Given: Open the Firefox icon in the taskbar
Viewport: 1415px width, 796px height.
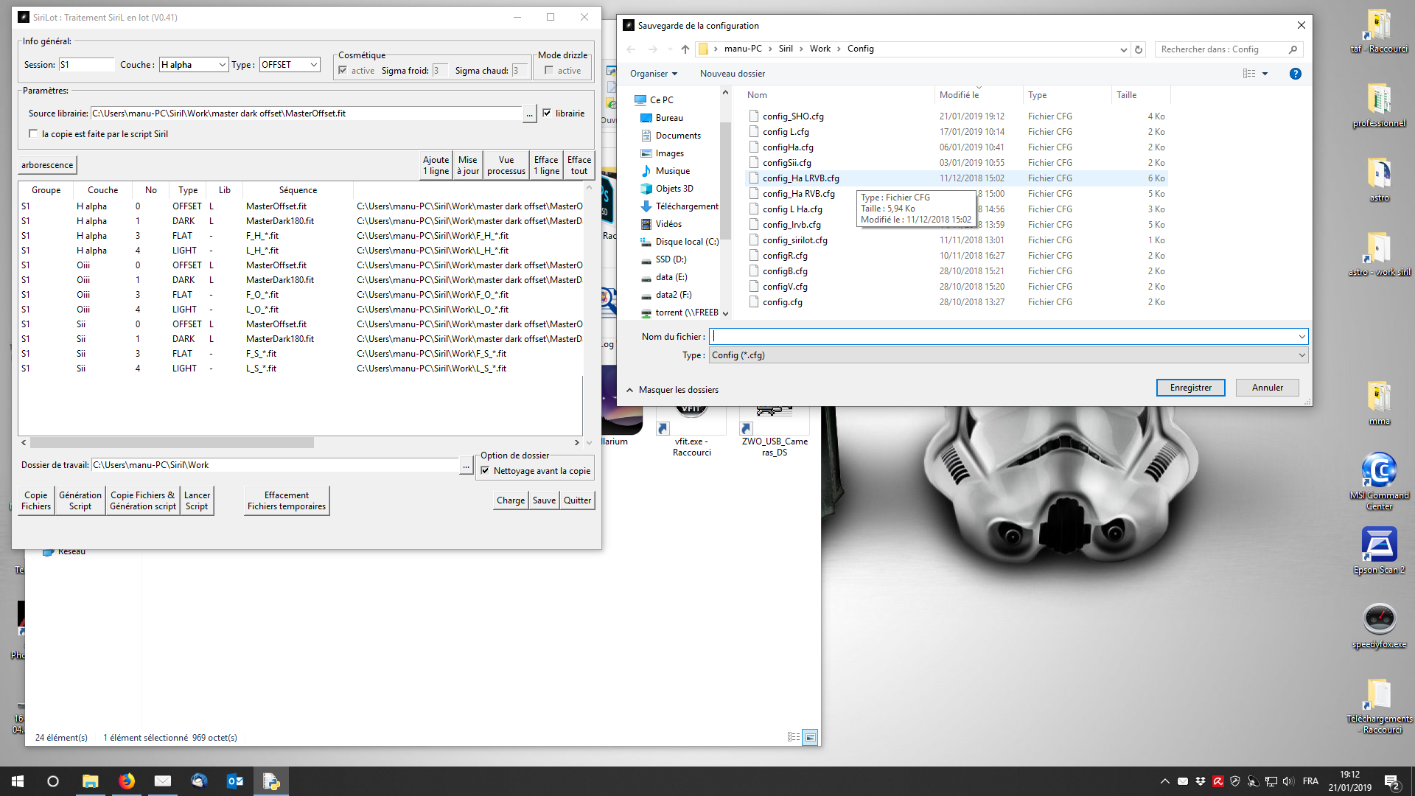Looking at the screenshot, I should [x=127, y=781].
